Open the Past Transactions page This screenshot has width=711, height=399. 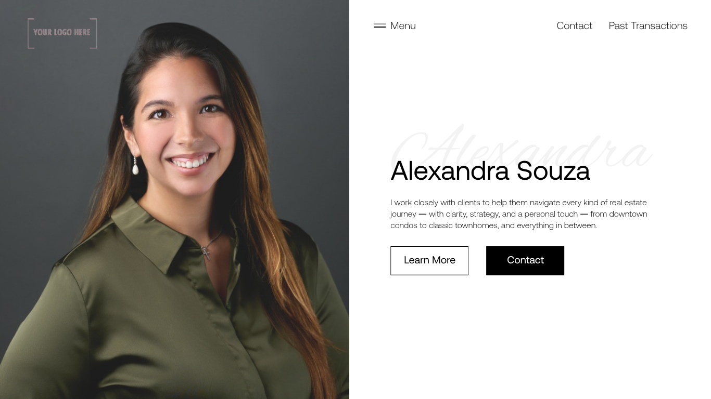648,25
